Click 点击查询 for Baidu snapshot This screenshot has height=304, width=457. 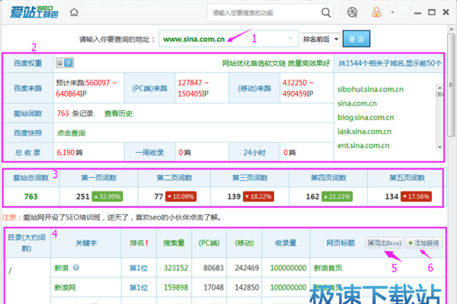click(x=71, y=133)
